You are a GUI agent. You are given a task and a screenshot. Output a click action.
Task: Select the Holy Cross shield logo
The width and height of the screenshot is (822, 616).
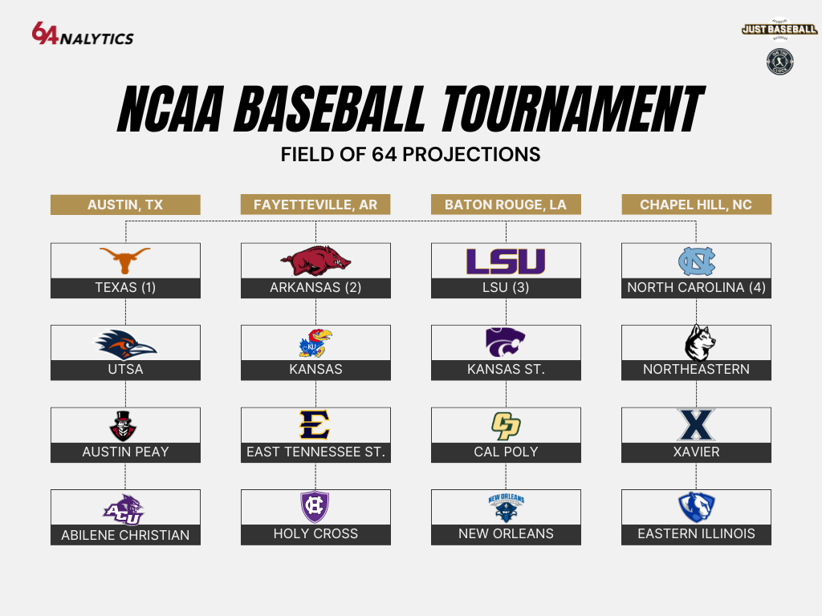pyautogui.click(x=315, y=507)
